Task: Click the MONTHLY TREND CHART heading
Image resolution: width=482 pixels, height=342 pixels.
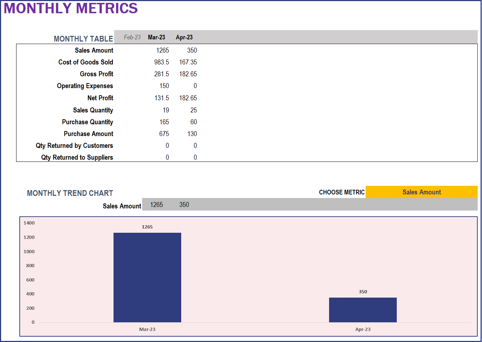Action: 70,193
